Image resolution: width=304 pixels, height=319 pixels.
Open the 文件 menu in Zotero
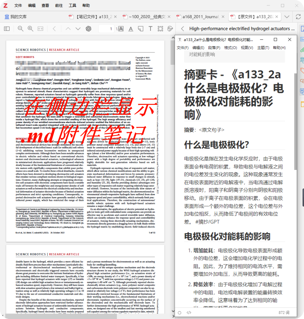pos(18,5)
